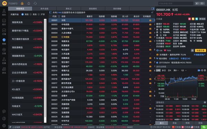Open 策略 strategy in the sidebar
The image size is (207, 129).
(x=4, y=42)
